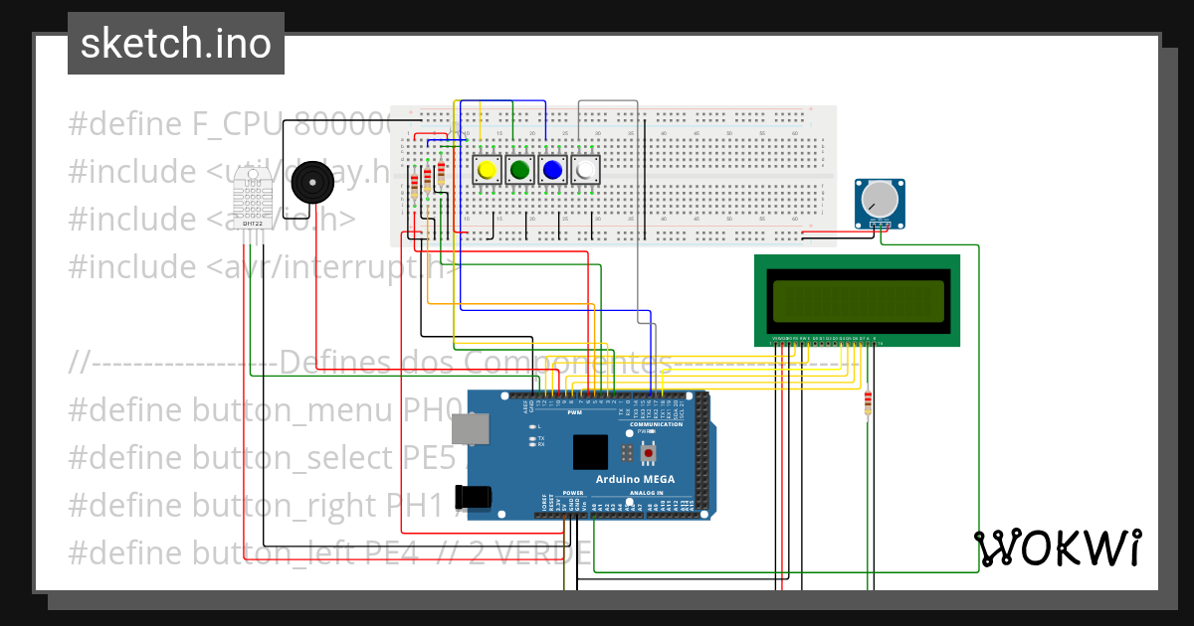Screen dimensions: 1194x626
Task: Select the resistor below the LCD display
Action: pyautogui.click(x=868, y=402)
